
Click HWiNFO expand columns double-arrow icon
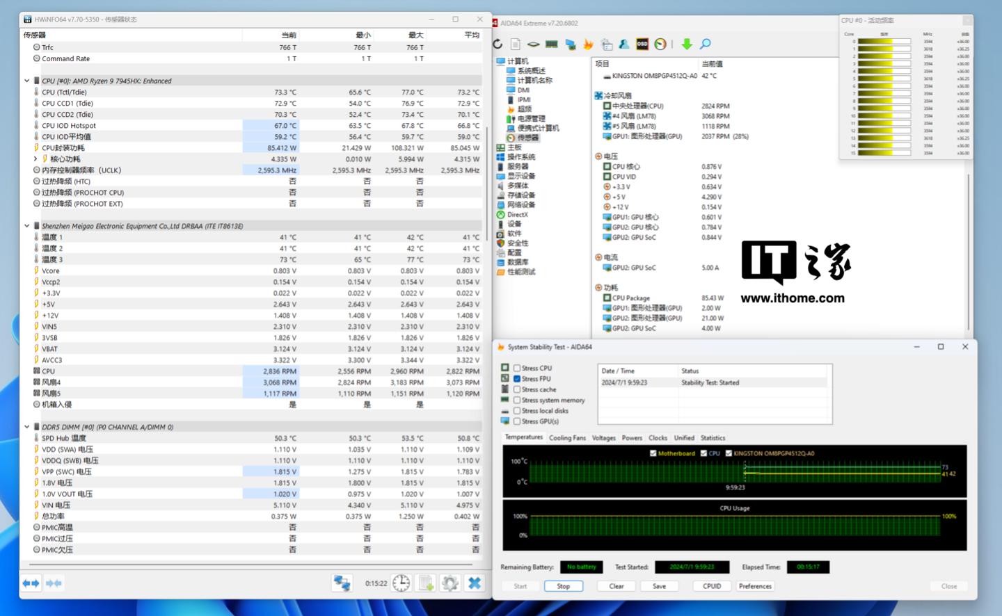click(31, 583)
